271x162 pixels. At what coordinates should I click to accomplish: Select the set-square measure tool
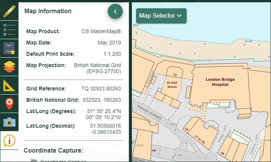(9, 85)
